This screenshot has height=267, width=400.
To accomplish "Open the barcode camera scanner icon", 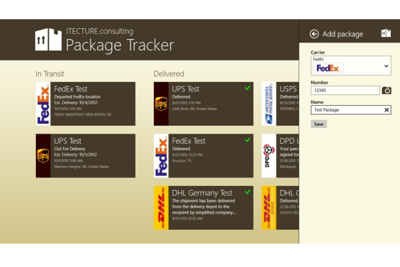I will click(386, 90).
